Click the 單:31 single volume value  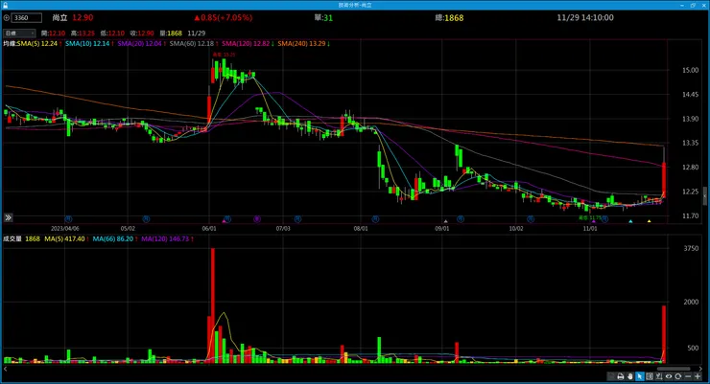pyautogui.click(x=323, y=17)
